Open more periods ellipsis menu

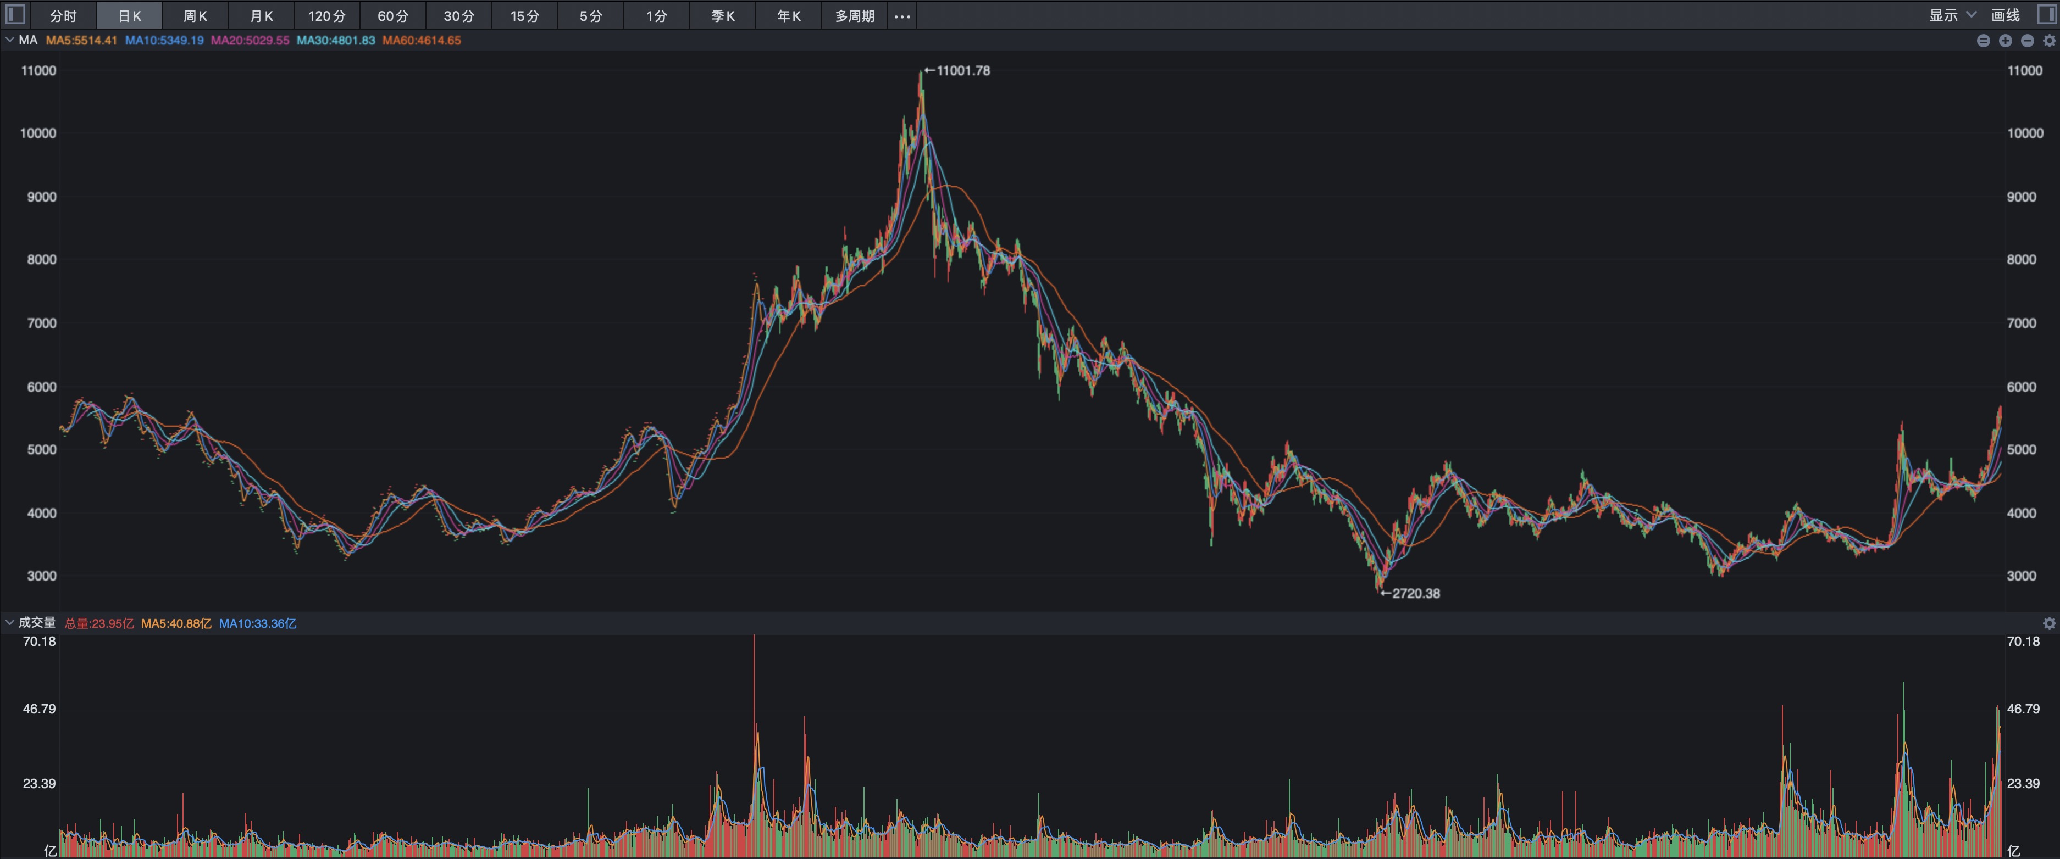[x=902, y=16]
